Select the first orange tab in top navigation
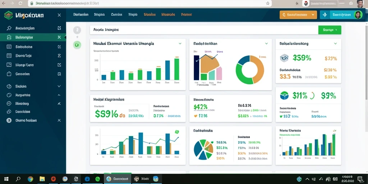The height and width of the screenshot is (184, 368). pyautogui.click(x=149, y=14)
